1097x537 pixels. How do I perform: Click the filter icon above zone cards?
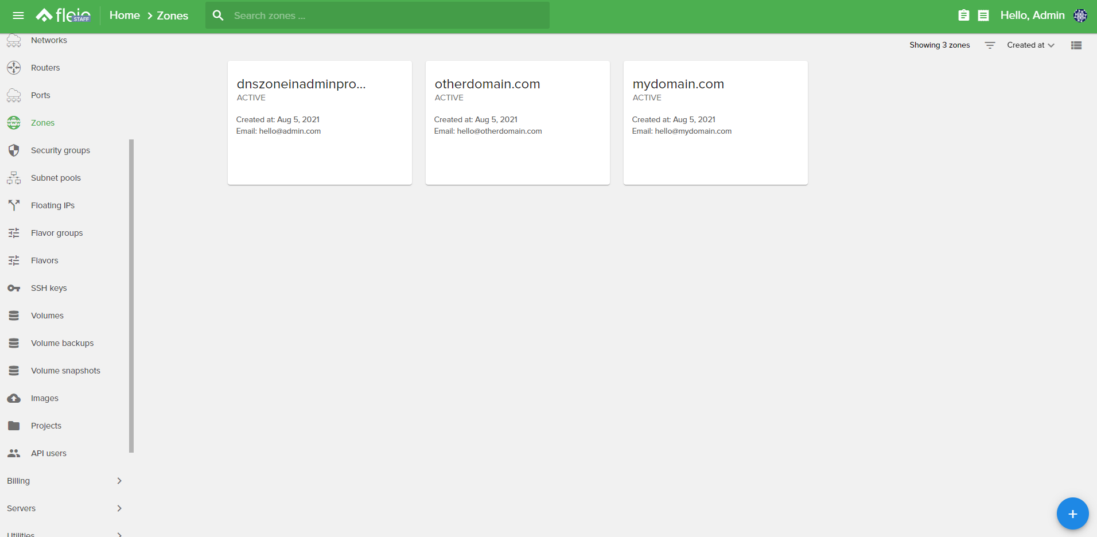click(x=989, y=45)
